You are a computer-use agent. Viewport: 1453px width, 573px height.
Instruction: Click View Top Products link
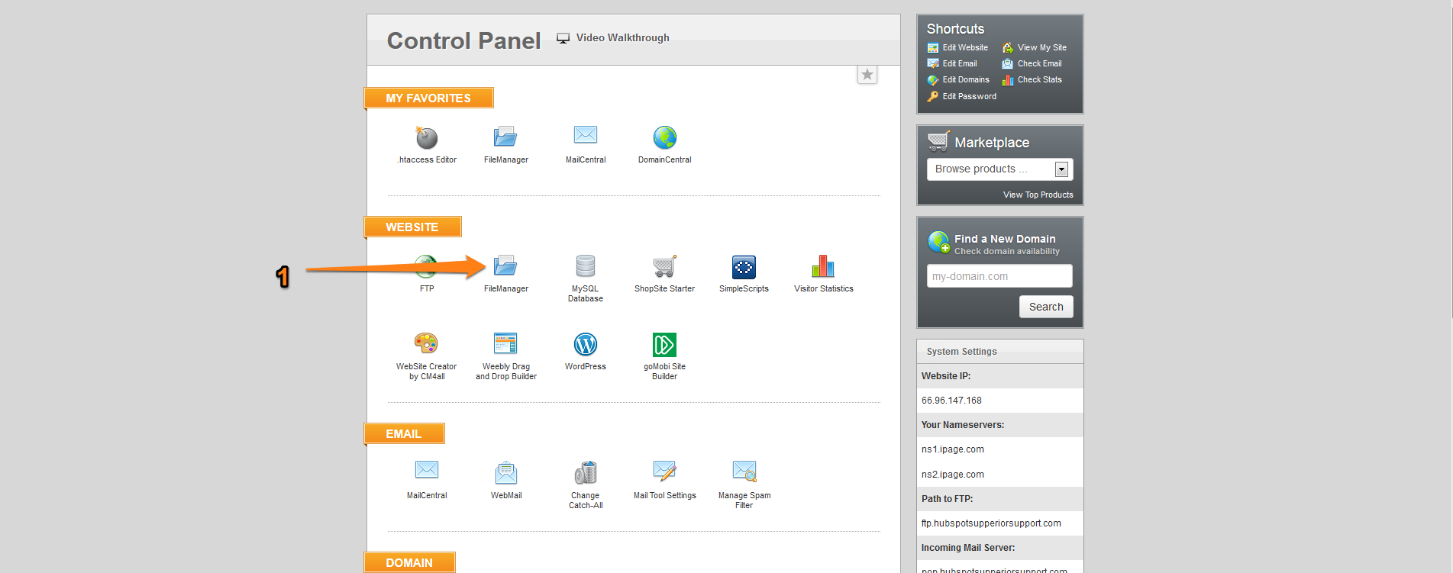point(1038,195)
